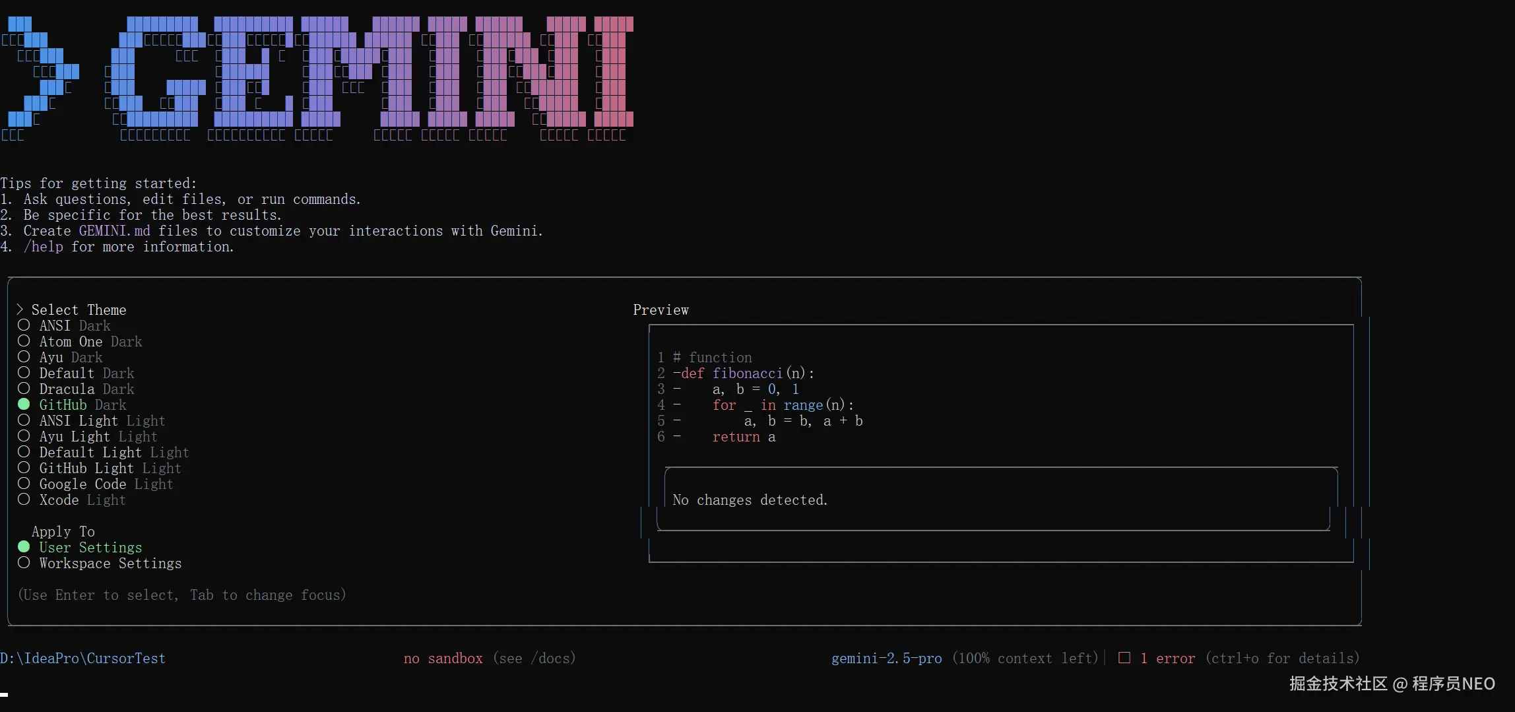
Task: Click the /help command in tips
Action: [x=44, y=247]
